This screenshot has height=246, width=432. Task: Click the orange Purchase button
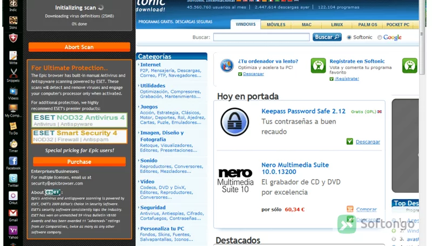(79, 161)
